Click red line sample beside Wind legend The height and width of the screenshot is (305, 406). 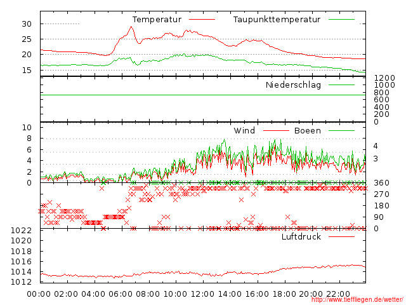point(276,131)
